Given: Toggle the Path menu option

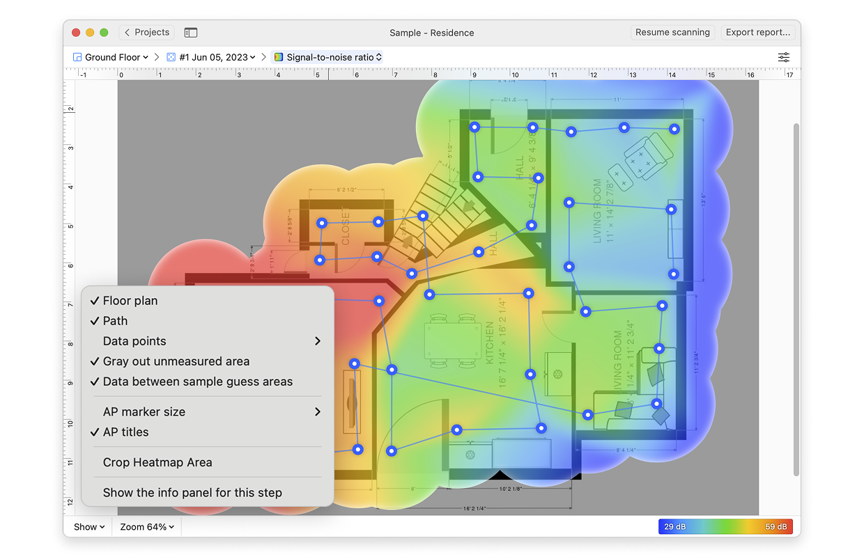Looking at the screenshot, I should point(208,321).
